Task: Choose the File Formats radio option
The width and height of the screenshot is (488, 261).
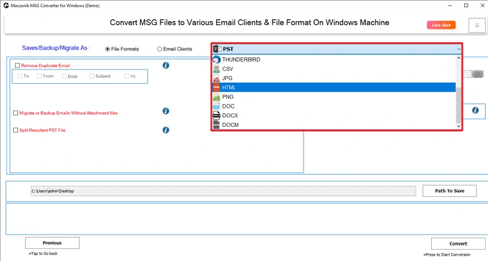Action: click(108, 49)
